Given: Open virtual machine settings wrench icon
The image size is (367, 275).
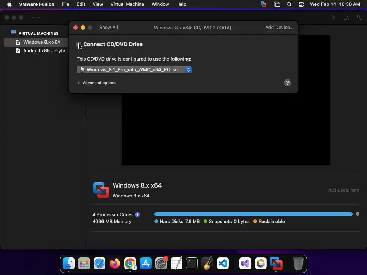Looking at the screenshot, I should [359, 18].
